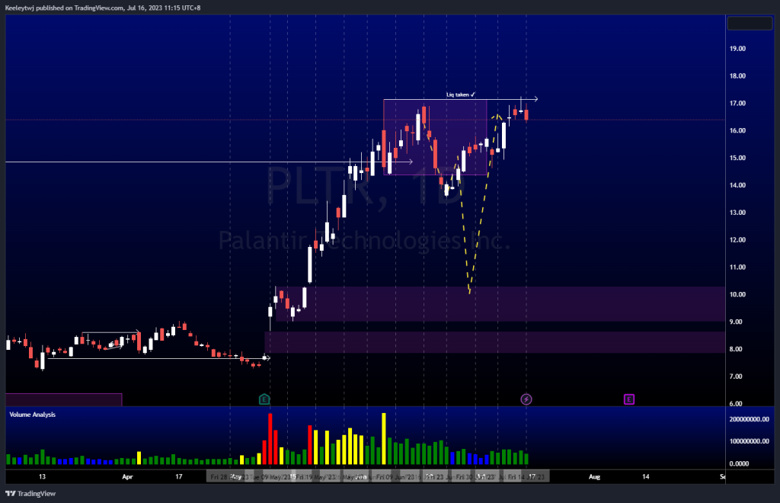780x503 pixels.
Task: Click the "Apr" label on the date axis
Action: 126,476
